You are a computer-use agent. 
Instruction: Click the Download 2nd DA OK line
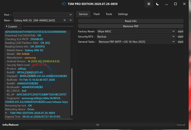click(x=23, y=35)
